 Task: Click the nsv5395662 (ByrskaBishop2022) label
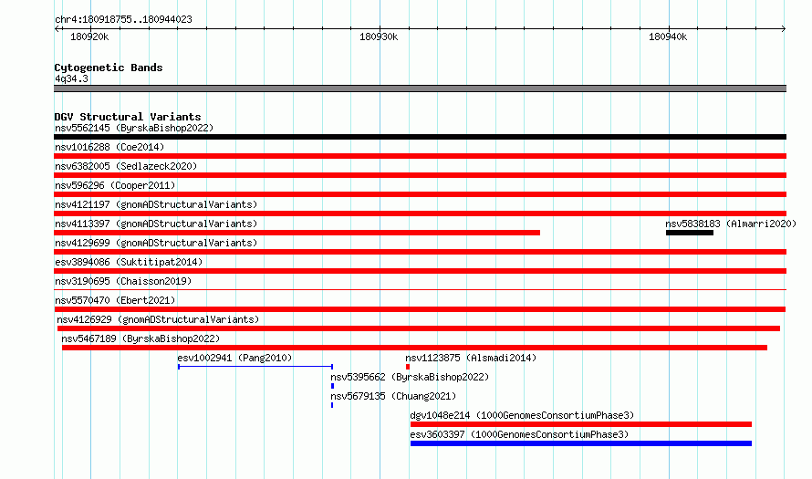coord(410,377)
